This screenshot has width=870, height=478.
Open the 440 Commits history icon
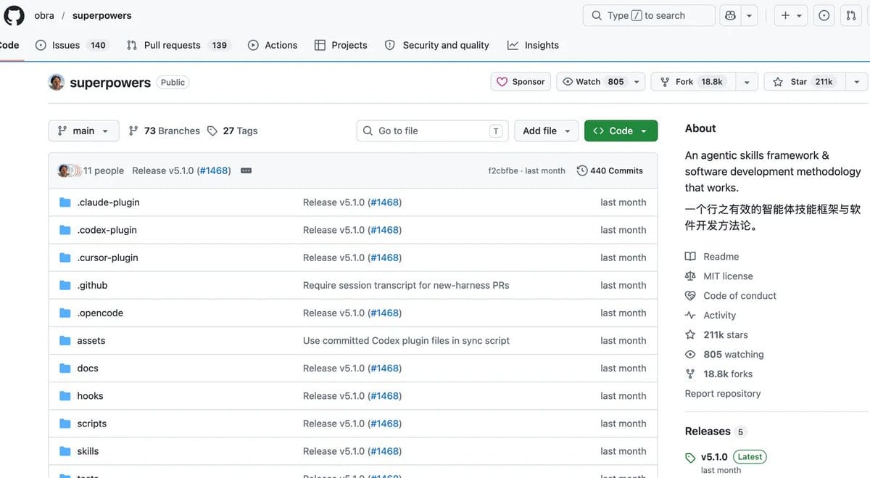coord(582,170)
